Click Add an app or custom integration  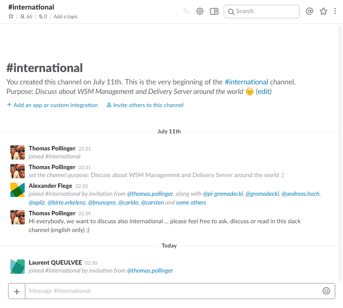pos(52,105)
